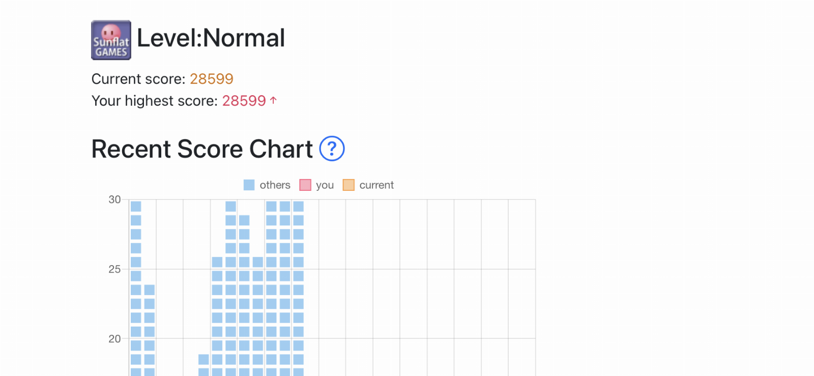This screenshot has width=814, height=376.
Task: Click the up arrow beside highest score
Action: 273,100
